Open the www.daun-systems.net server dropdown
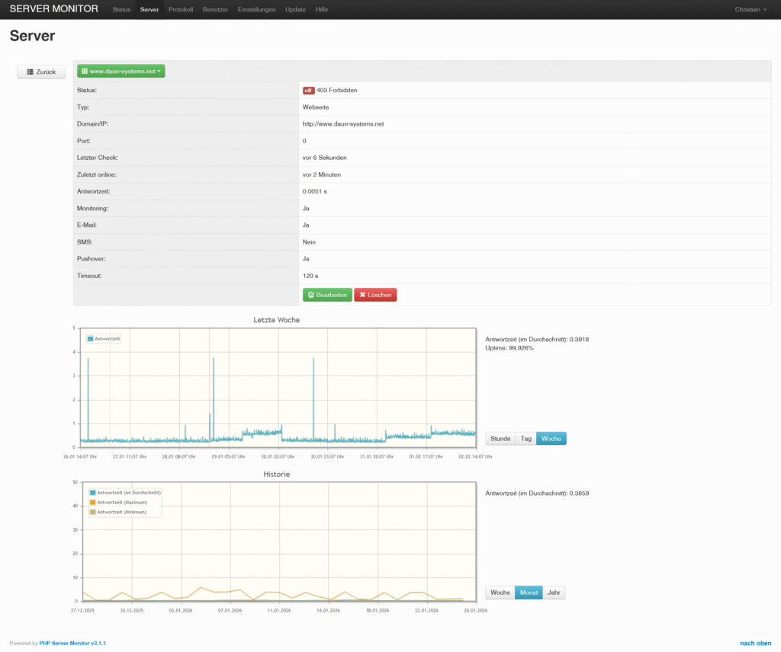Screen dimensions: 781x652 click(119, 71)
